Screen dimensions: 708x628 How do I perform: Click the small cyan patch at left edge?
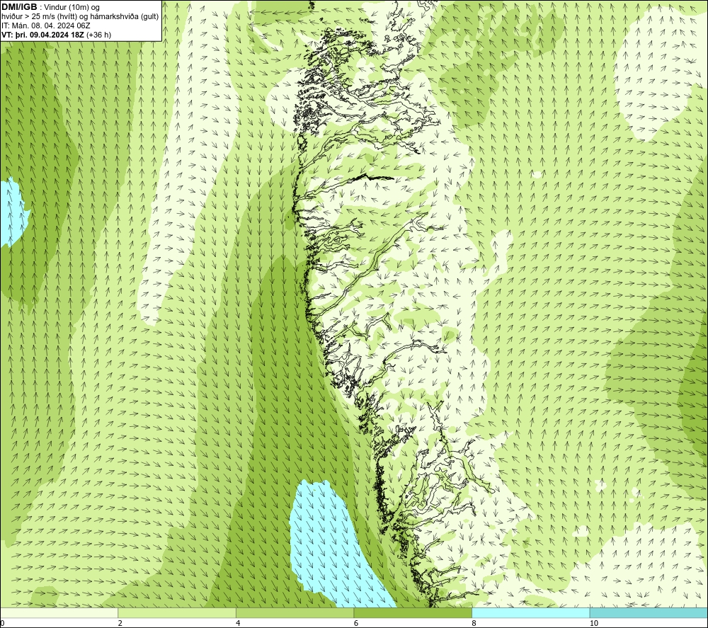click(13, 212)
